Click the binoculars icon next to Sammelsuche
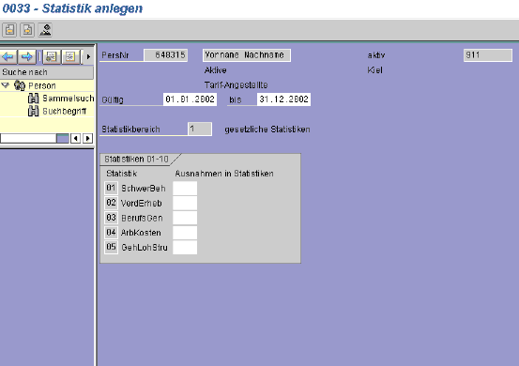 (x=33, y=99)
